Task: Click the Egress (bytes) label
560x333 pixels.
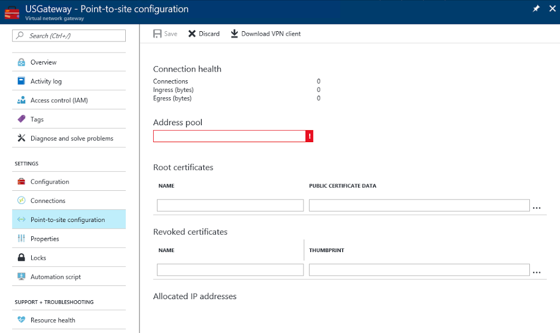Action: [x=172, y=98]
